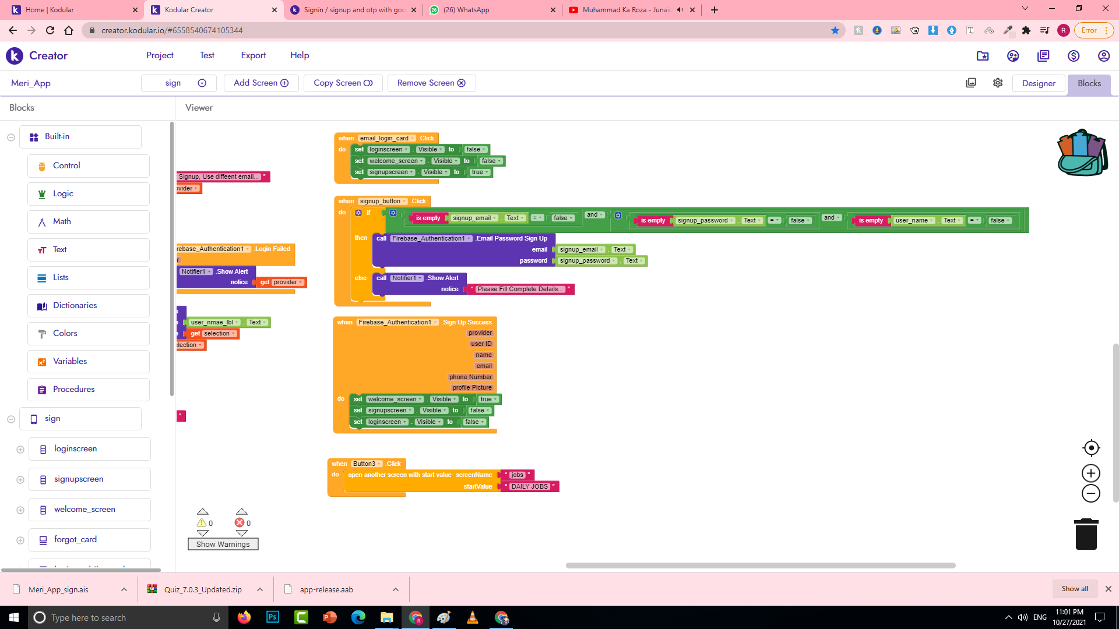
Task: Toggle mutator gear on the if block
Action: point(358,213)
